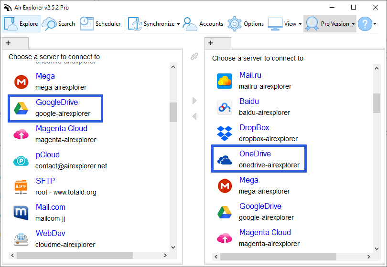Click right pane scroll down arrow

(x=376, y=249)
